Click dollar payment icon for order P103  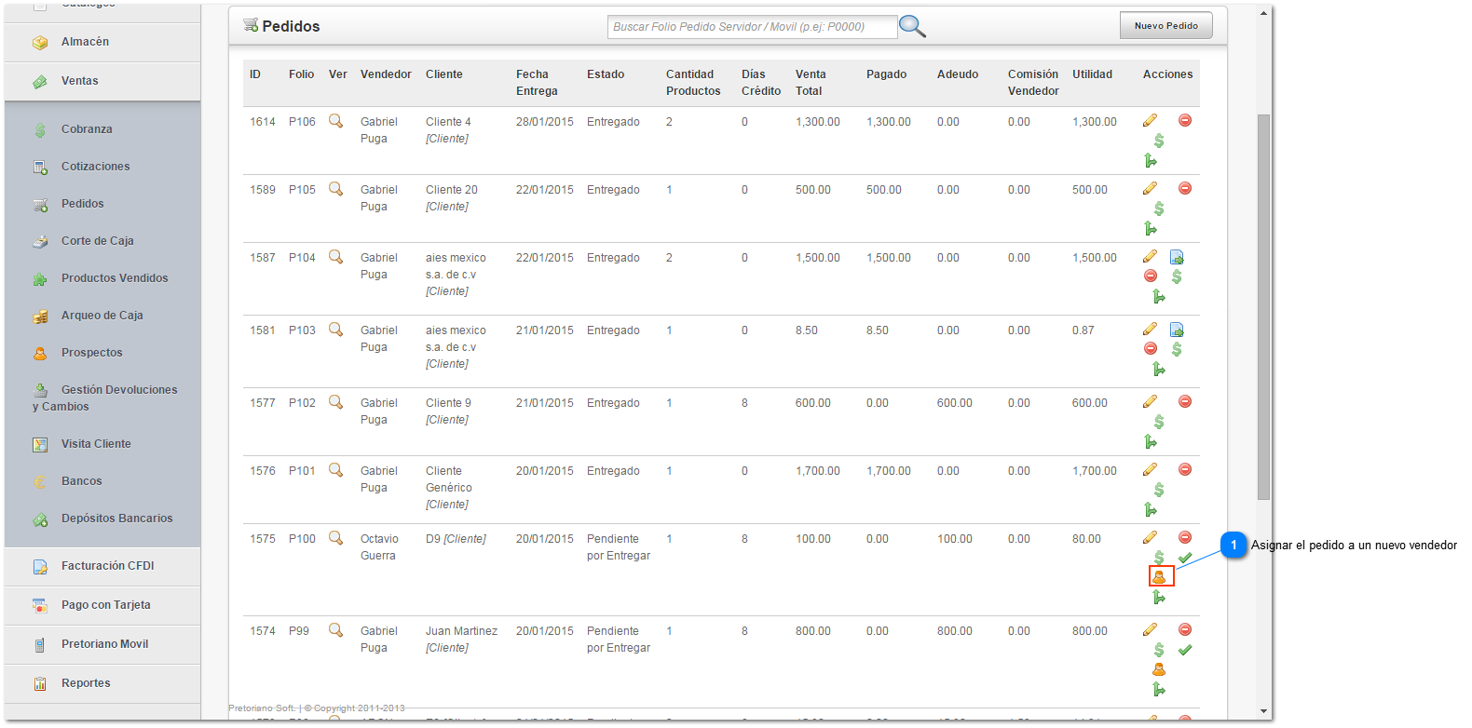(x=1177, y=349)
